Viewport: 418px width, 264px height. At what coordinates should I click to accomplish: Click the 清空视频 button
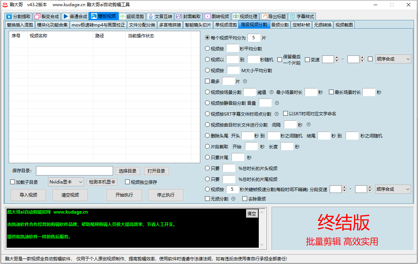pyautogui.click(x=70, y=195)
